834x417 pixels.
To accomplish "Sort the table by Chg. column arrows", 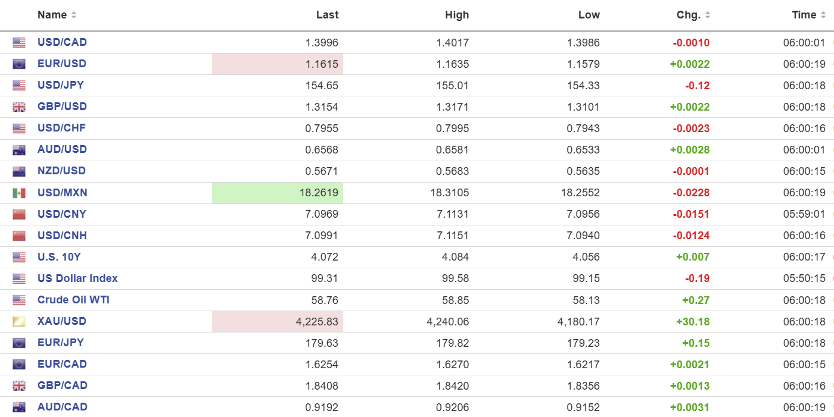I will click(707, 15).
